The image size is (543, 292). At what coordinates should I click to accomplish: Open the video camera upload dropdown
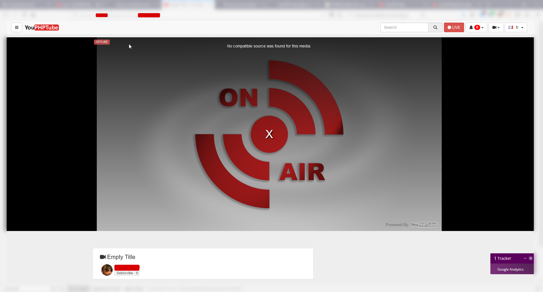[496, 27]
